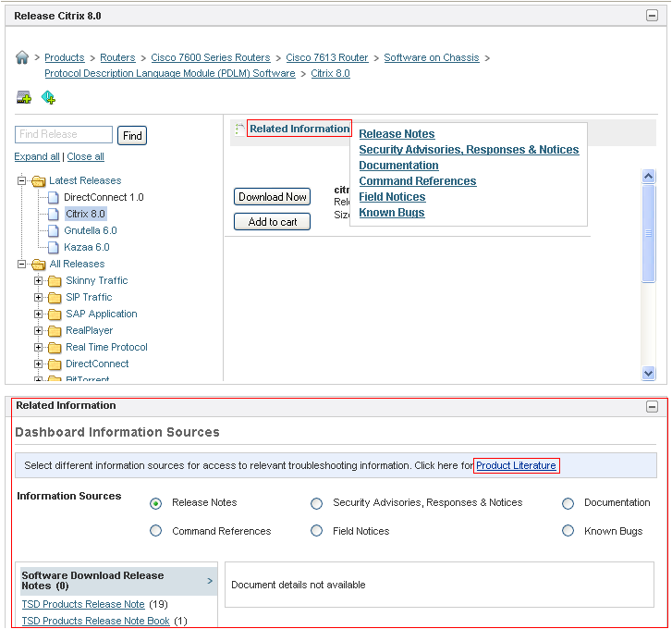
Task: Click the Close all link
Action: [x=85, y=157]
